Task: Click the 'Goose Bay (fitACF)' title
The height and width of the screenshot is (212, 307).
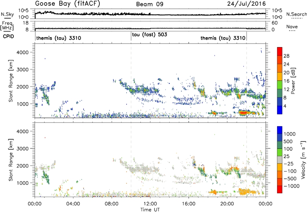Action: click(x=68, y=4)
